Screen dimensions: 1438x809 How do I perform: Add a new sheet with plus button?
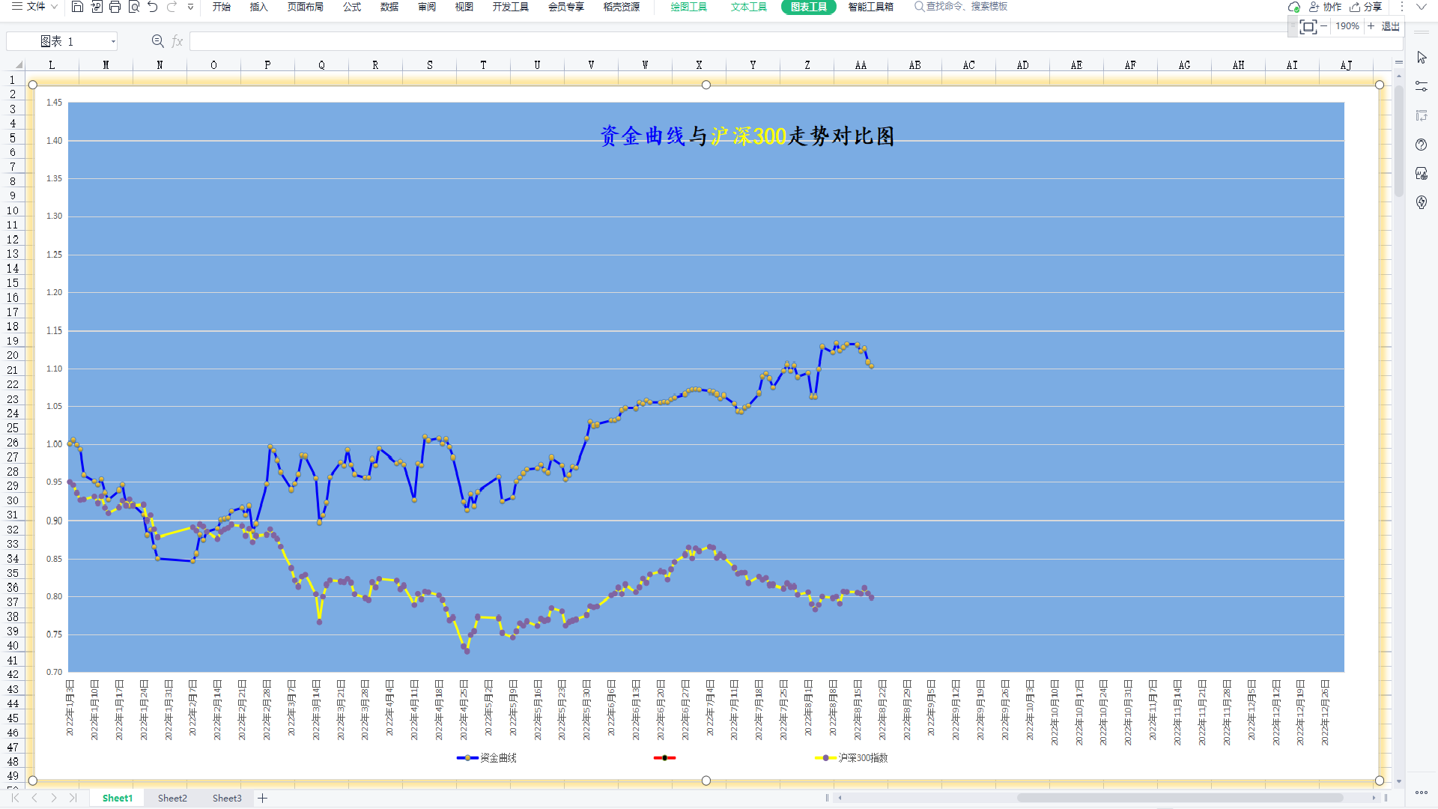(263, 799)
